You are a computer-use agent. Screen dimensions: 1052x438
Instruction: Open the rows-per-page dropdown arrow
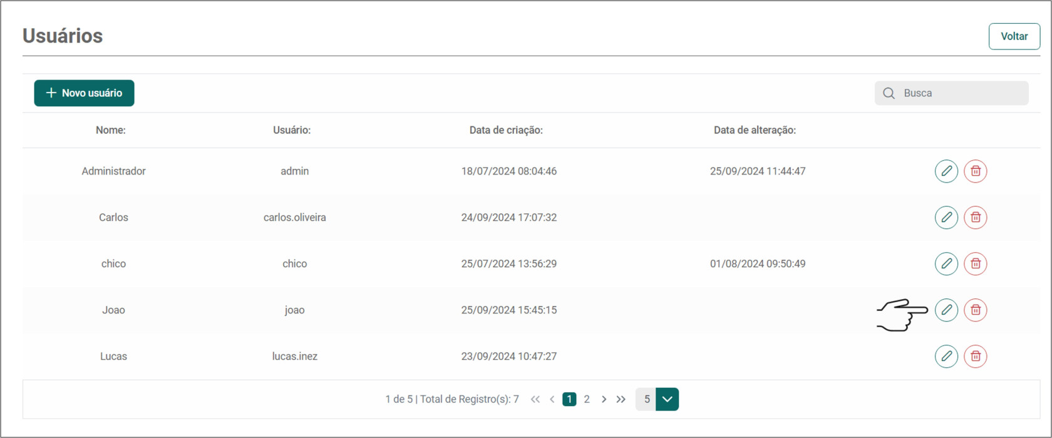tap(667, 399)
